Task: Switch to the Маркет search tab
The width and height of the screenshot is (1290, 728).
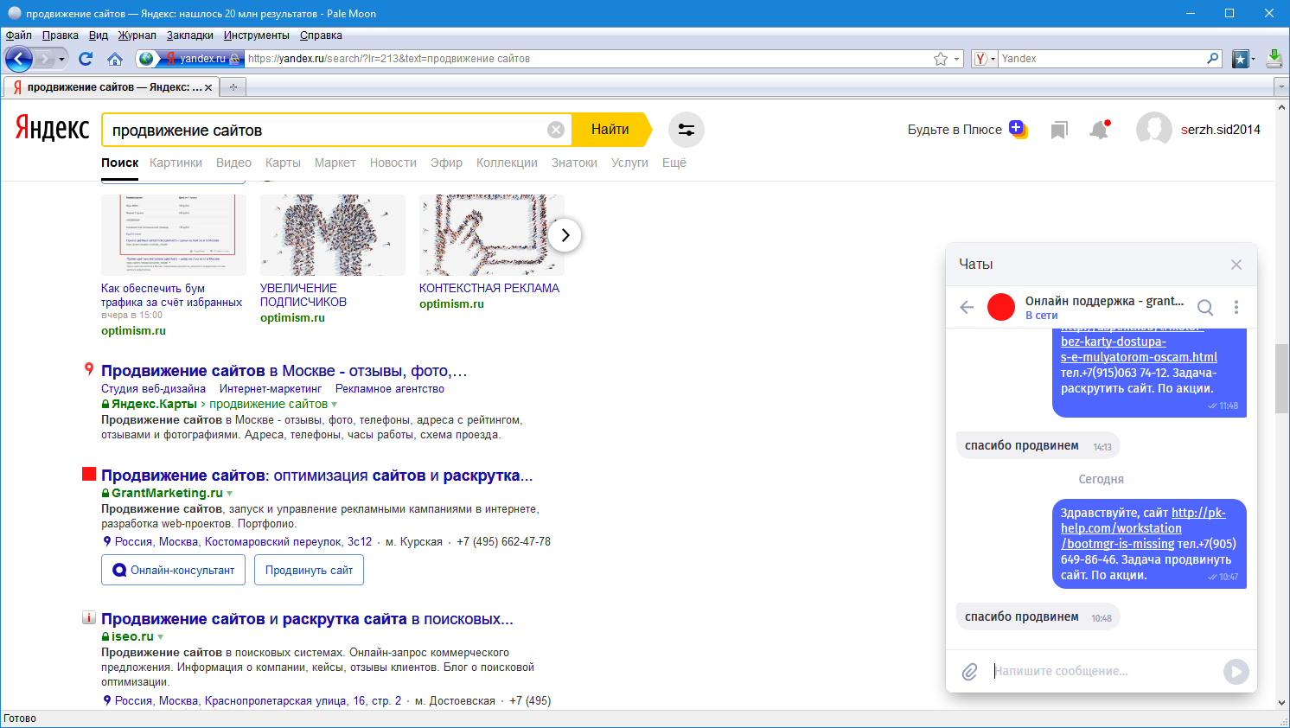Action: click(335, 163)
